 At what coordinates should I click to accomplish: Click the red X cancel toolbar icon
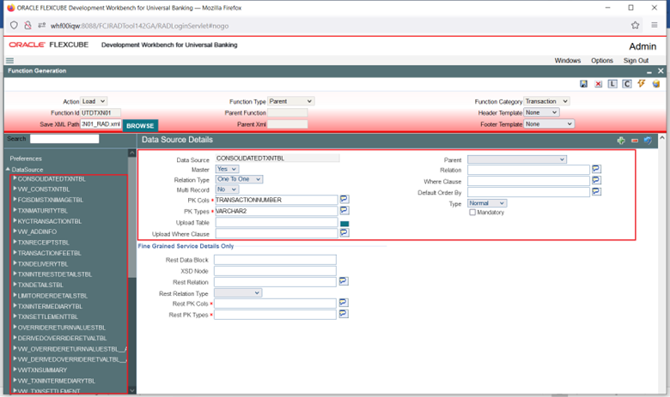598,84
